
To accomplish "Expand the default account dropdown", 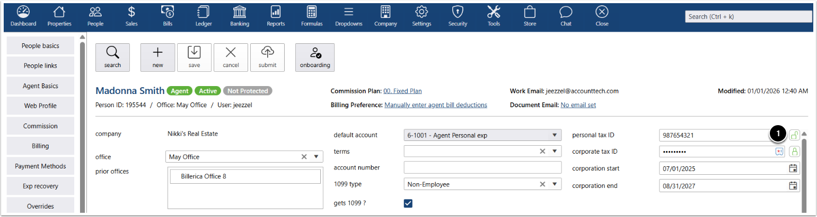I will 554,135.
